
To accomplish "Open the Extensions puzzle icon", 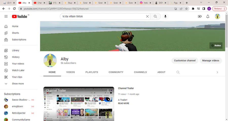I will [x=193, y=9].
